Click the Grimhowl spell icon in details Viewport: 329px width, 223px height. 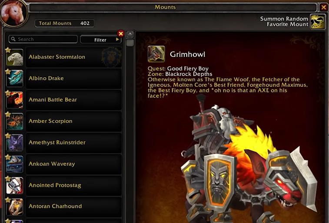(156, 54)
